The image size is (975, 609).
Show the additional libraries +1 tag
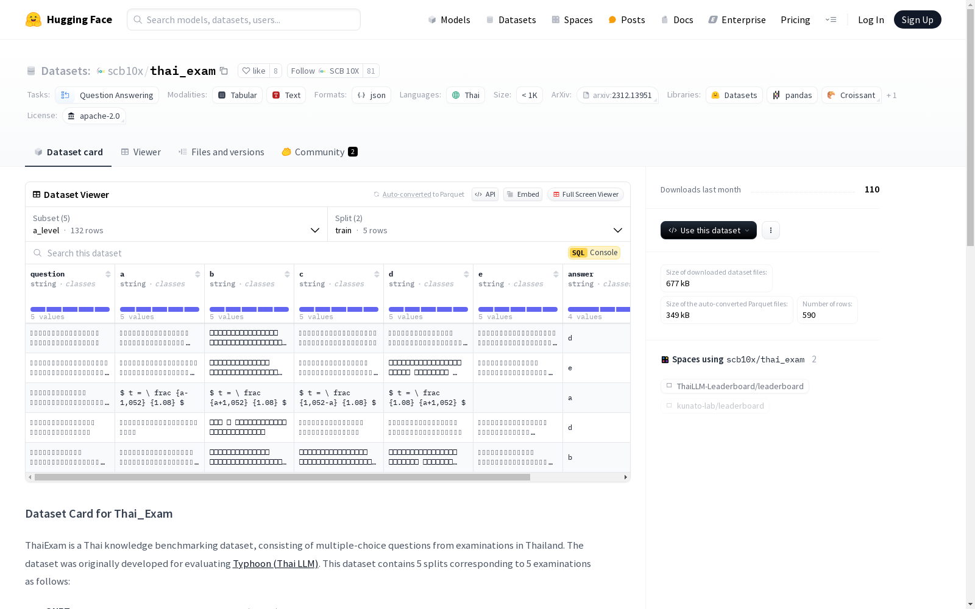click(x=892, y=95)
